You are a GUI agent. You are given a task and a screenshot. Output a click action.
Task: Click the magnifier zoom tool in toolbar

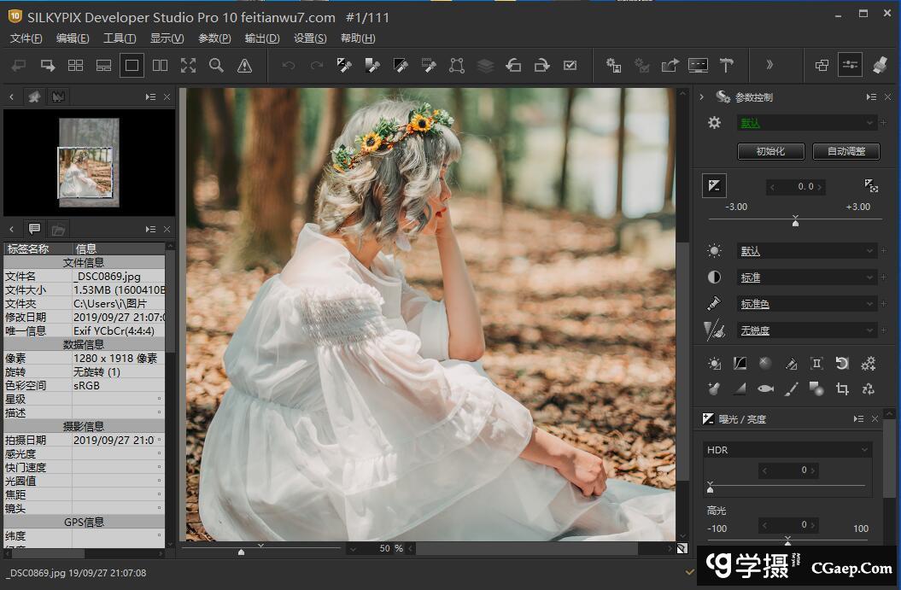(217, 66)
